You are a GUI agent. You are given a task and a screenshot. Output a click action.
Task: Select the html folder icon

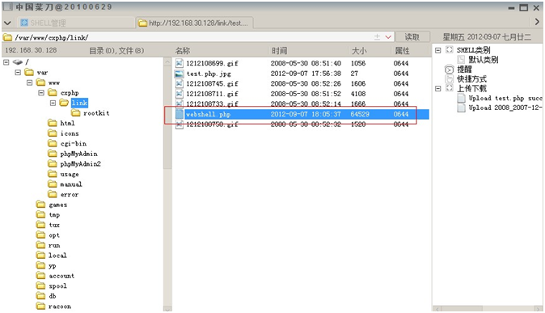[53, 123]
